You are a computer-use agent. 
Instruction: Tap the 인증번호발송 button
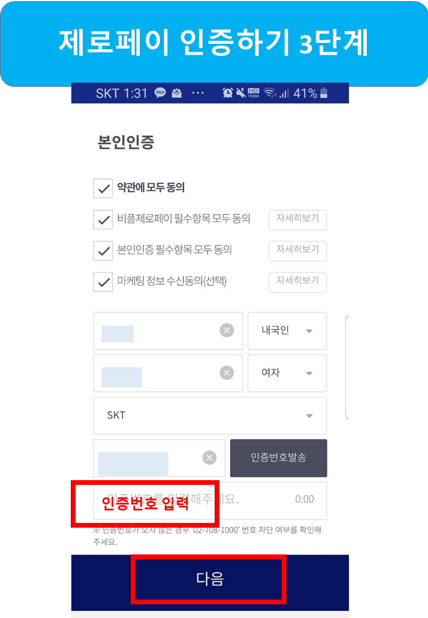[278, 458]
